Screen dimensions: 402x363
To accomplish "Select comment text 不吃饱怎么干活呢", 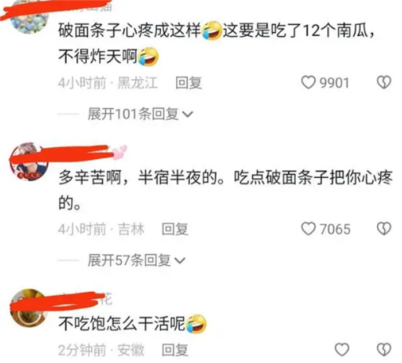I will 122,324.
